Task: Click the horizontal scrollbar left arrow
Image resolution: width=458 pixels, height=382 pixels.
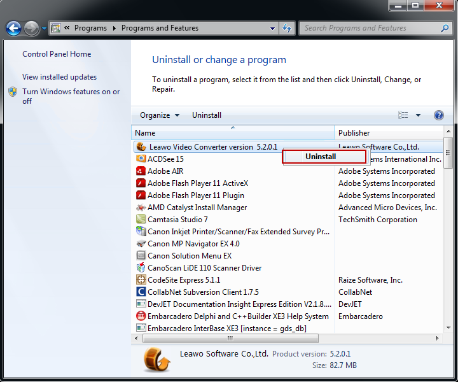Action: (x=136, y=338)
